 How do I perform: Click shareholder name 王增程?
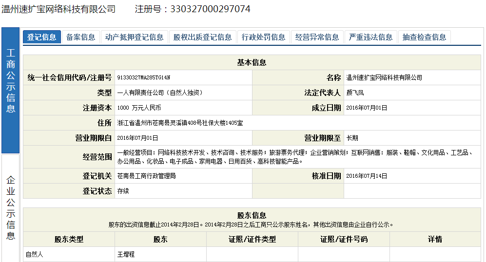[x=126, y=254]
